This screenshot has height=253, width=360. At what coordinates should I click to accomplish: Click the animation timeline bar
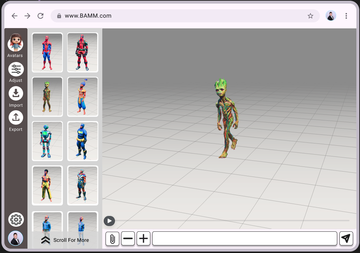[232, 221]
